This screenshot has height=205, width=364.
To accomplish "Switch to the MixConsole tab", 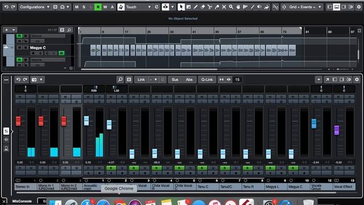I will (x=22, y=201).
